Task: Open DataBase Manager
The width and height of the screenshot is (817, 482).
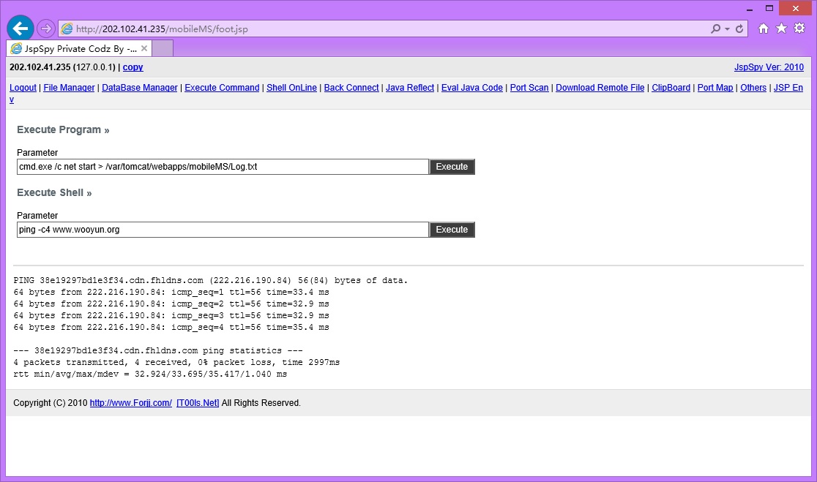Action: (140, 88)
